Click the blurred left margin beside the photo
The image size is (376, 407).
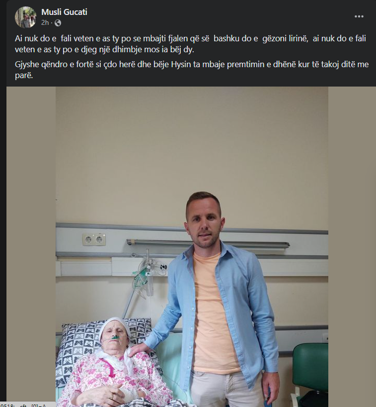pos(31,247)
